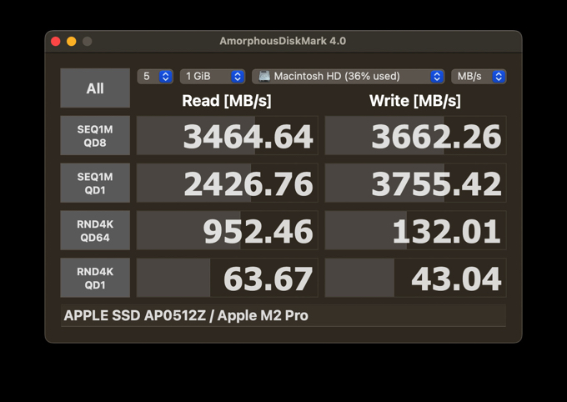
Task: Change the MB/s unit dropdown
Action: [x=479, y=76]
